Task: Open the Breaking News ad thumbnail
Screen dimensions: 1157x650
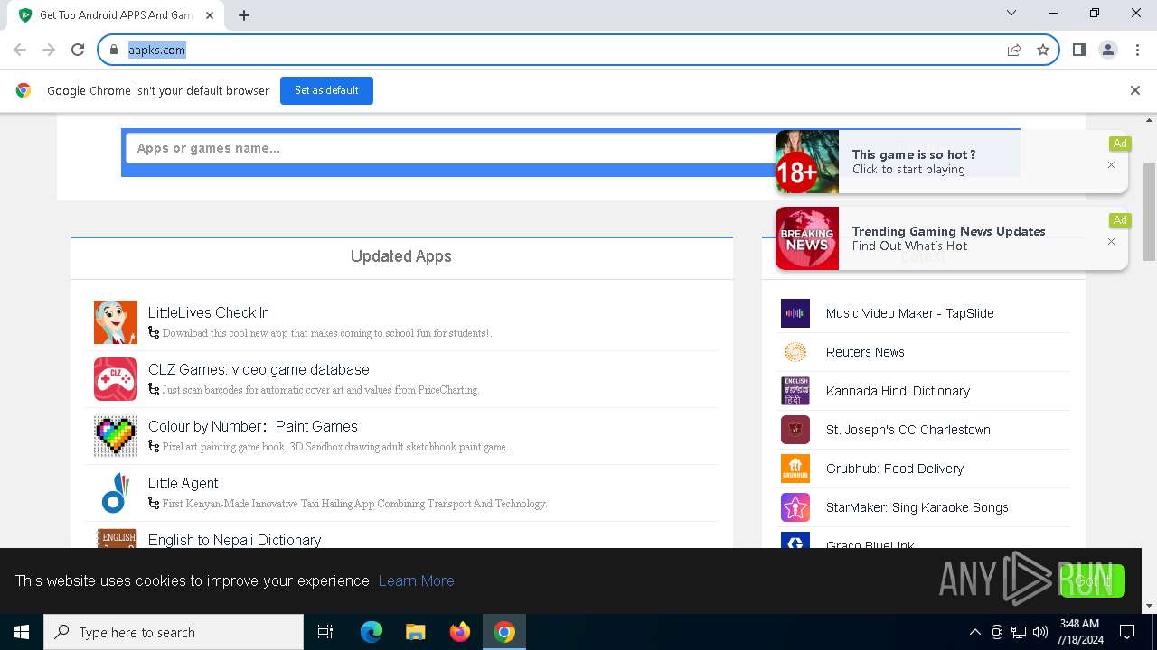Action: point(807,238)
